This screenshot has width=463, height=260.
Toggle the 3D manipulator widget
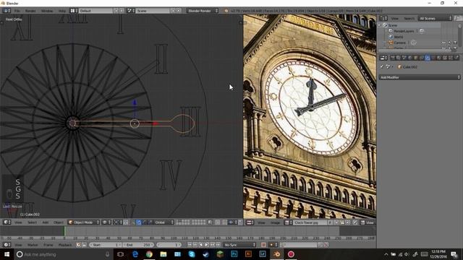[133, 222]
